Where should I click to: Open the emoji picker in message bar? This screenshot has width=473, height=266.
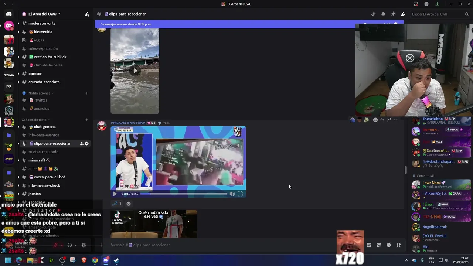(389, 245)
